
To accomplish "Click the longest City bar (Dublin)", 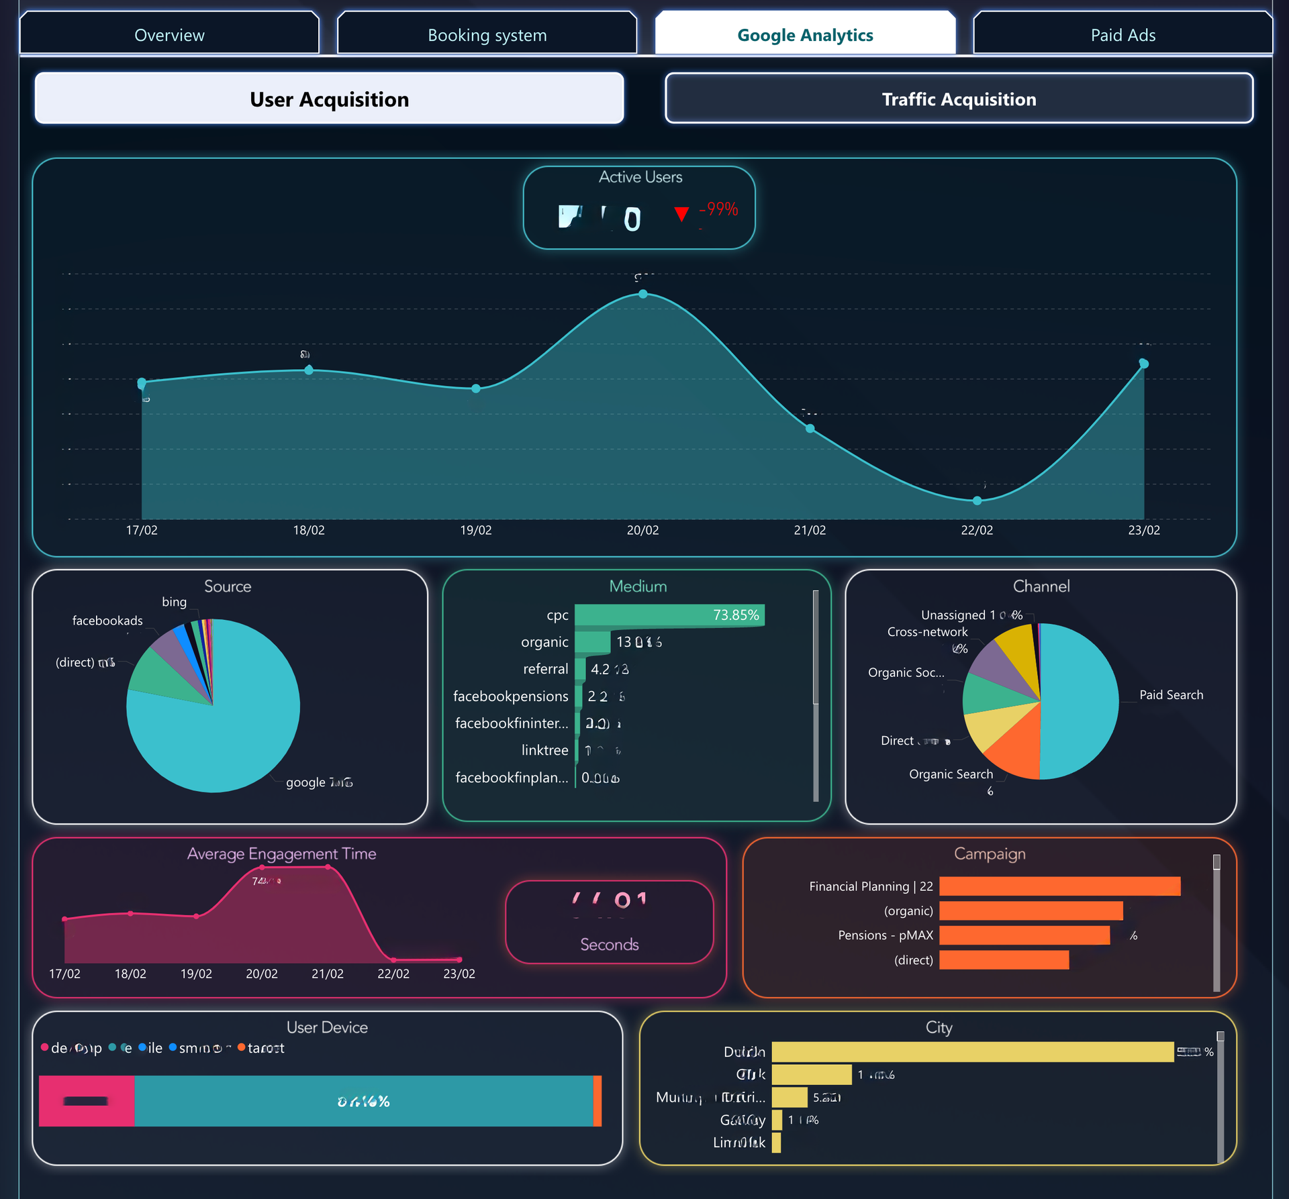I will tap(973, 1051).
